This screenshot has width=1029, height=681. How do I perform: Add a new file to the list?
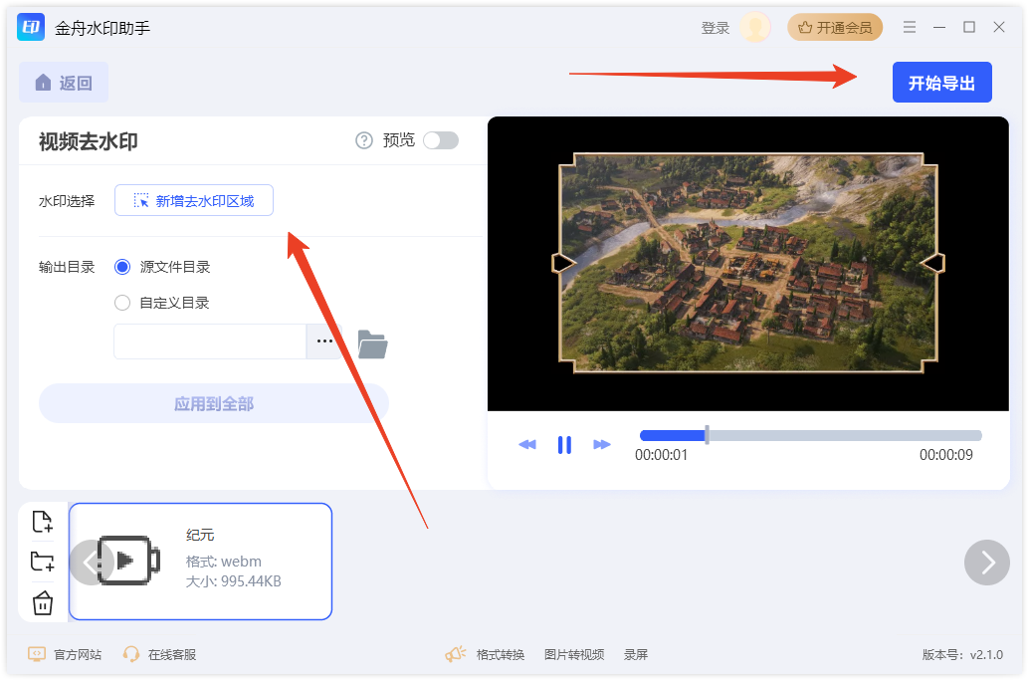tap(43, 521)
